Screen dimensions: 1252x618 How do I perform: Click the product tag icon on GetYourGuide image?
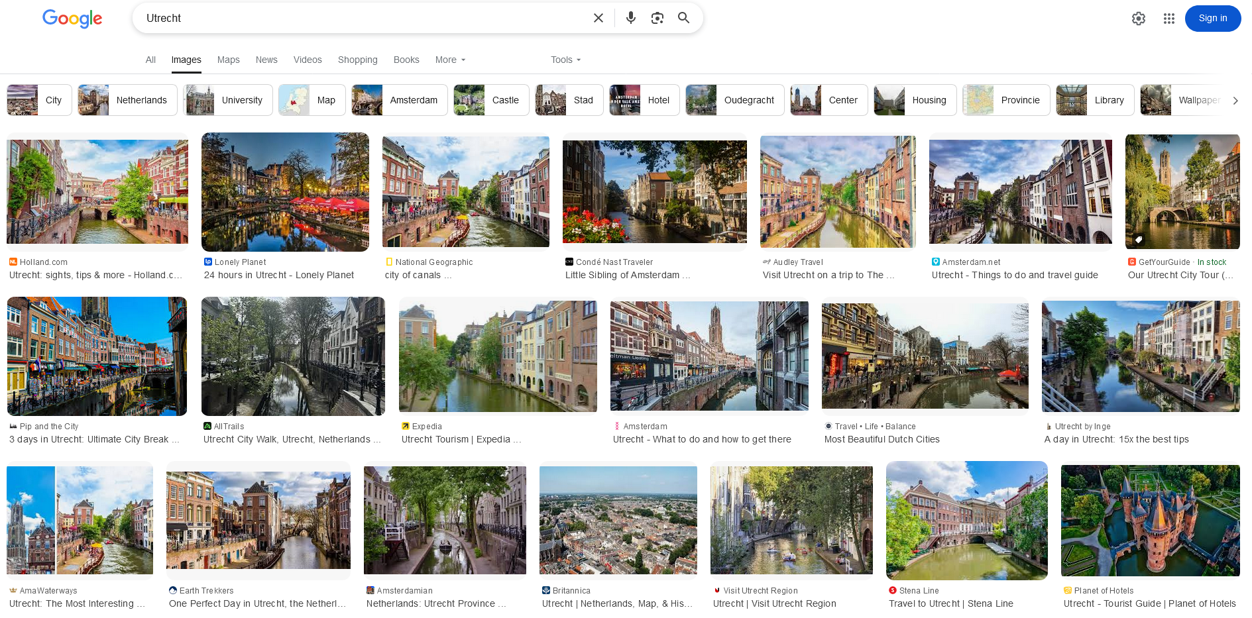click(x=1138, y=240)
